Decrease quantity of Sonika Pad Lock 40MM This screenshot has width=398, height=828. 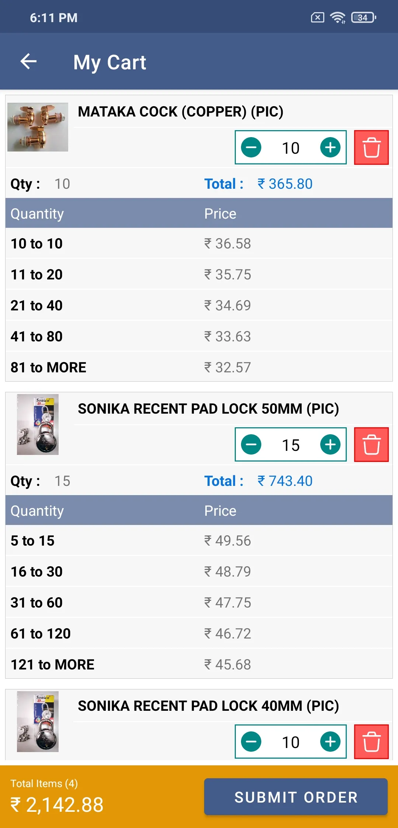coord(251,742)
